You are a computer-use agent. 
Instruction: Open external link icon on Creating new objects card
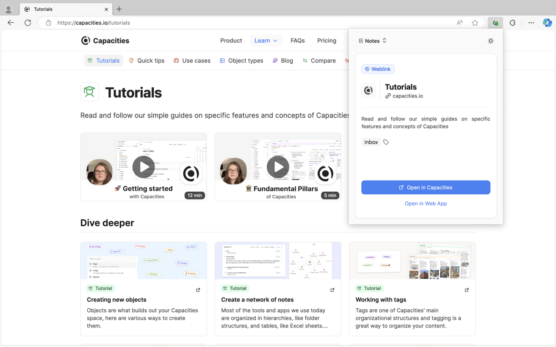tap(198, 290)
